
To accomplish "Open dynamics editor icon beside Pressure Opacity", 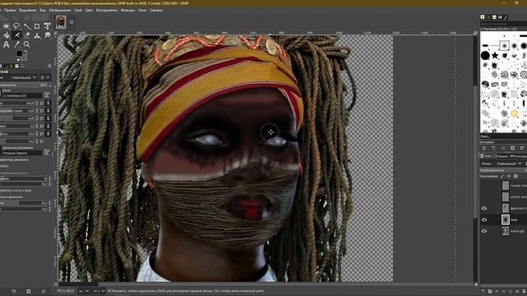I will point(47,152).
